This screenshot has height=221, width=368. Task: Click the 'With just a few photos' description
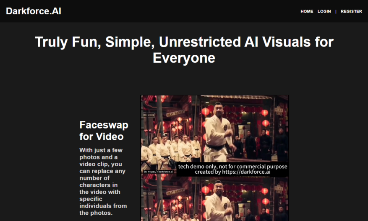click(103, 181)
